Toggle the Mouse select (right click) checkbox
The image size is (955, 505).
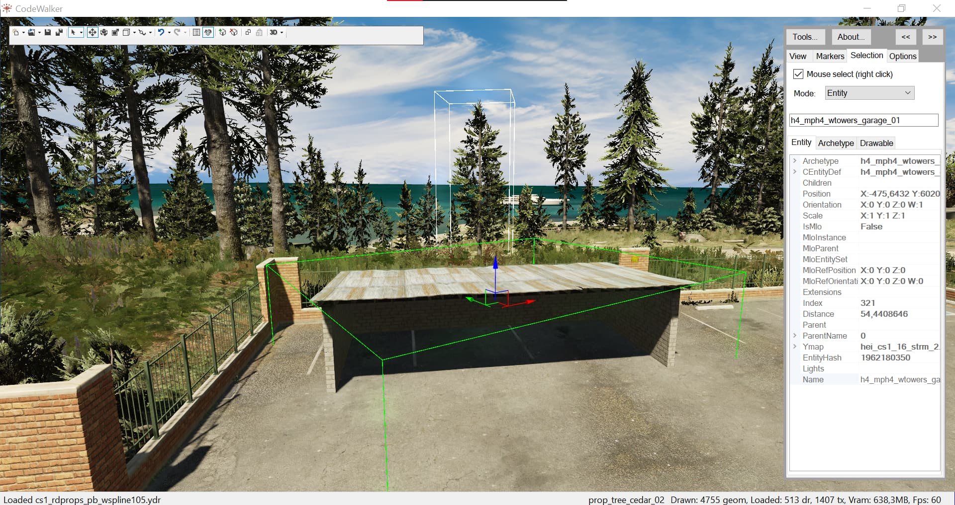pos(798,74)
